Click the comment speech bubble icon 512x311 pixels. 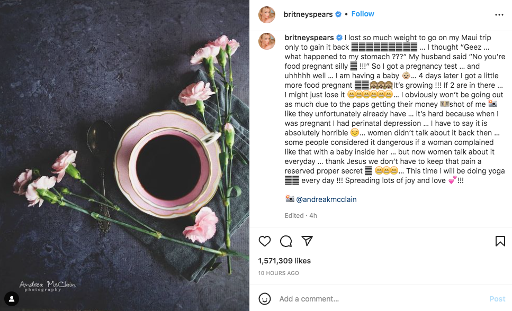[x=286, y=241]
